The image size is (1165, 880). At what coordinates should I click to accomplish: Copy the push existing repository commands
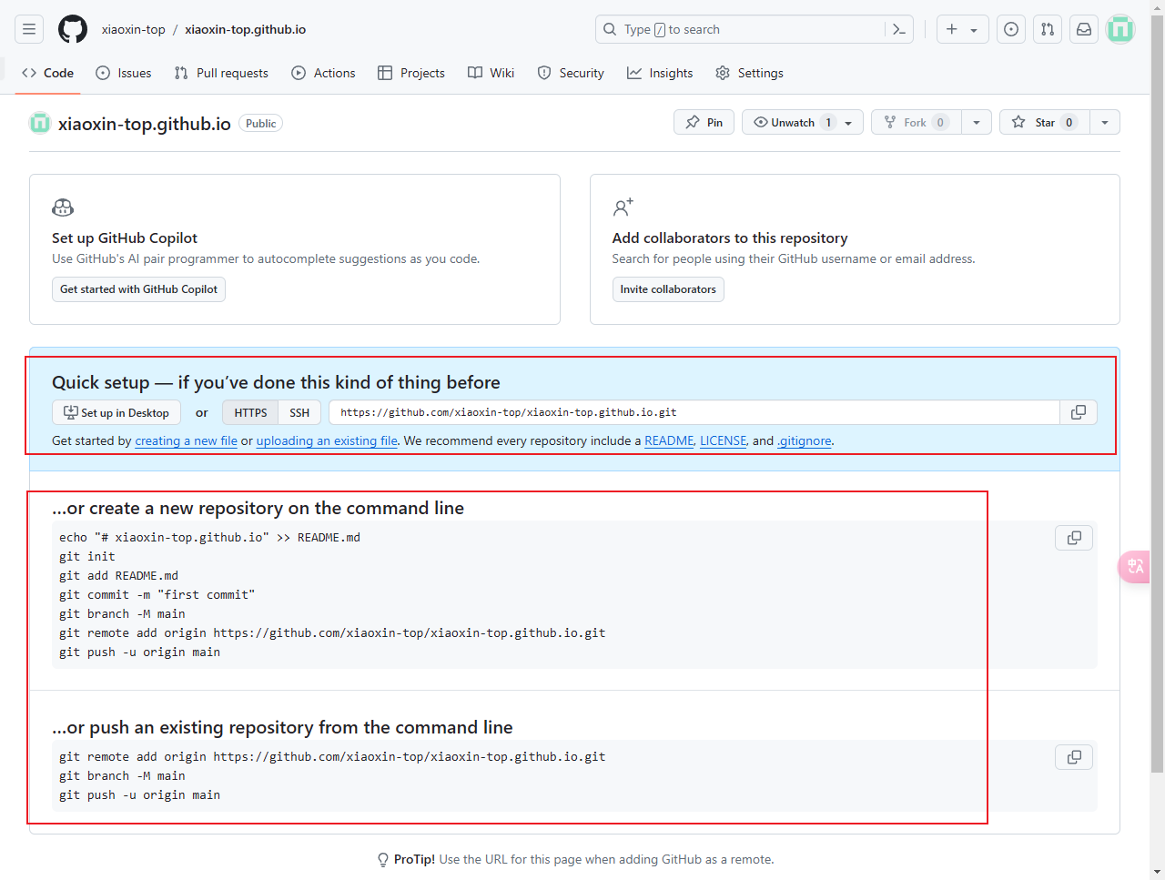(1074, 757)
